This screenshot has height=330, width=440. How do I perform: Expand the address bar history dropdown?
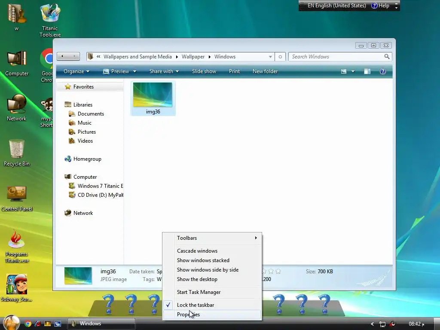[270, 57]
